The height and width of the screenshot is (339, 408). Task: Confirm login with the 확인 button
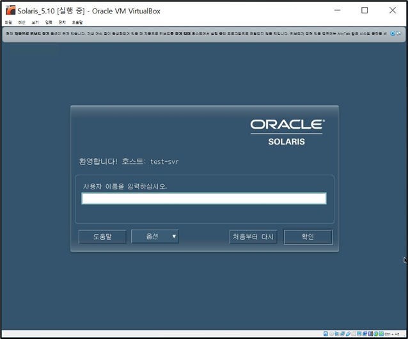click(308, 237)
